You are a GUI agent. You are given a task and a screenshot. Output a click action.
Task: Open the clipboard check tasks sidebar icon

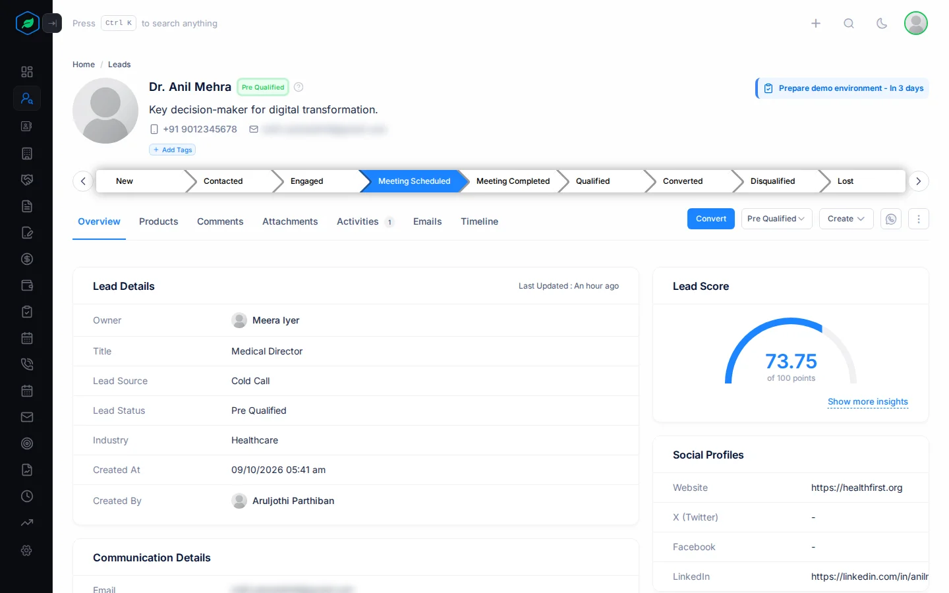pyautogui.click(x=27, y=312)
